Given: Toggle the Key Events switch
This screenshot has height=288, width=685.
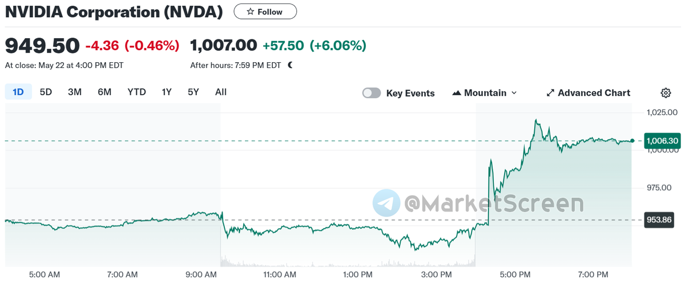Looking at the screenshot, I should (372, 93).
